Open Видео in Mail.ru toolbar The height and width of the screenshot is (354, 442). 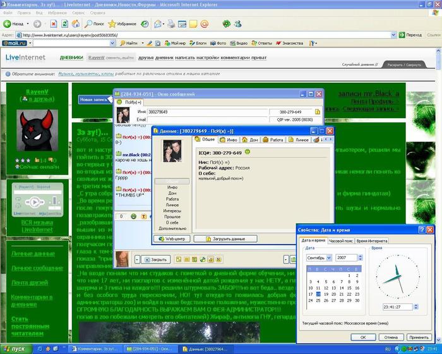(x=239, y=43)
